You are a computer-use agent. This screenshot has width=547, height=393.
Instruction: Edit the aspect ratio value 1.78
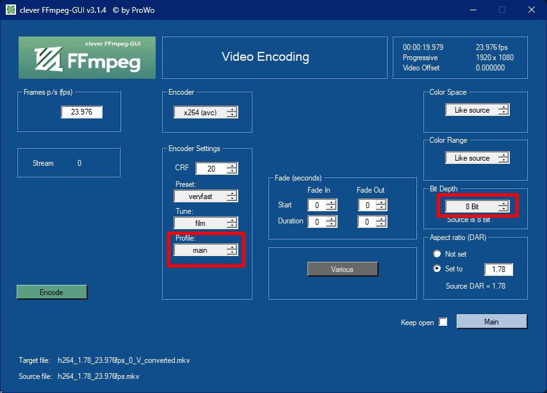pyautogui.click(x=498, y=269)
